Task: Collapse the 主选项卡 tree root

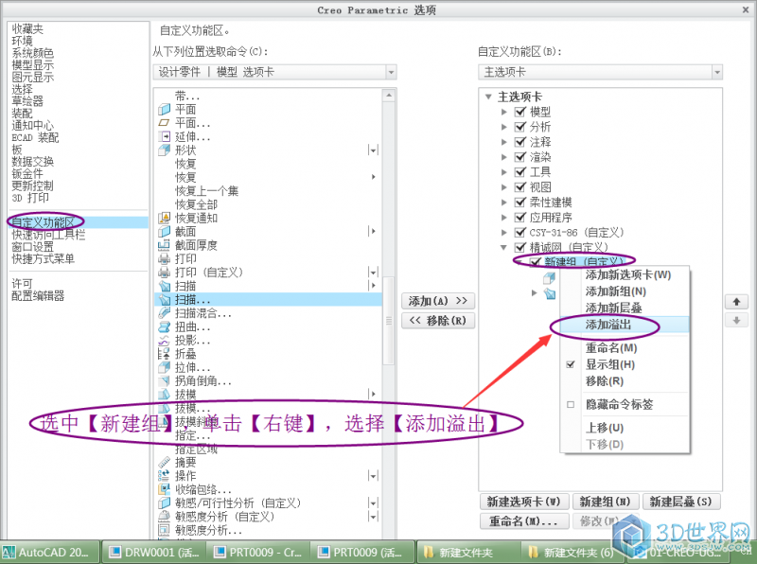Action: tap(488, 97)
